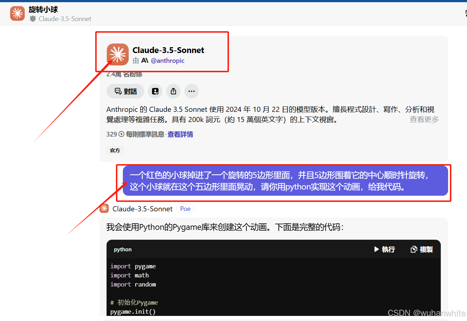The image size is (467, 321).
Task: Click the bold Claude-3.5-Sonnet profile title
Action: (x=168, y=50)
